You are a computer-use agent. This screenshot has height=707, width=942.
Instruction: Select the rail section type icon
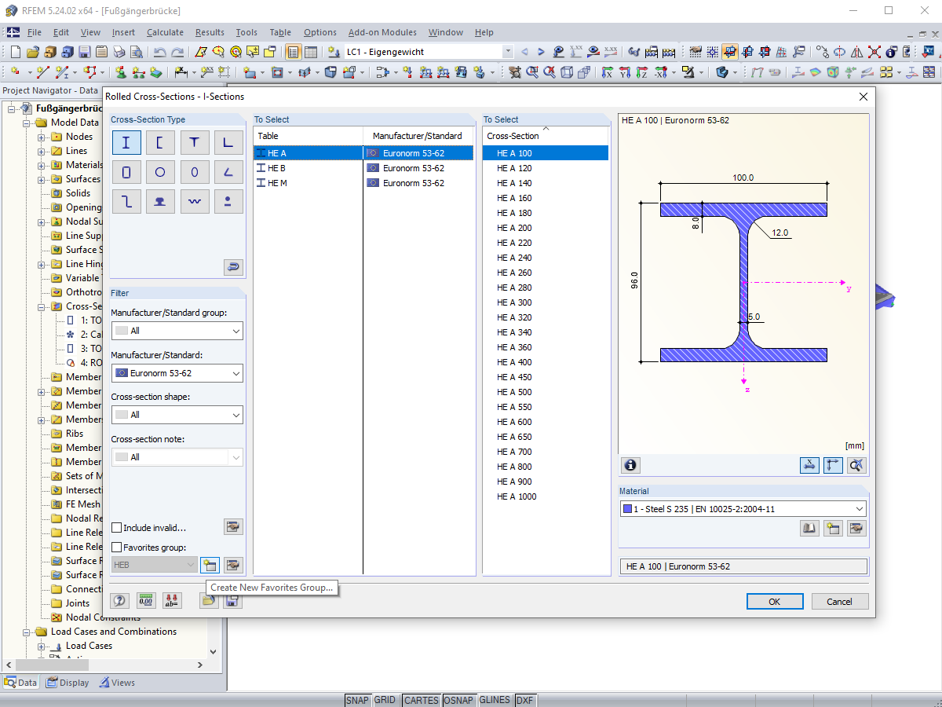pyautogui.click(x=160, y=201)
